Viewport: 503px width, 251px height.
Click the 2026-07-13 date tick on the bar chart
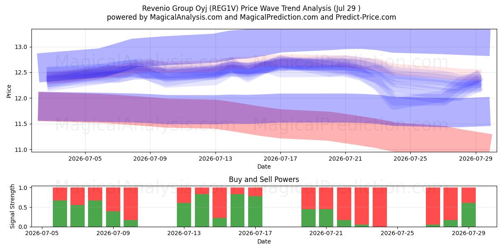tap(184, 233)
